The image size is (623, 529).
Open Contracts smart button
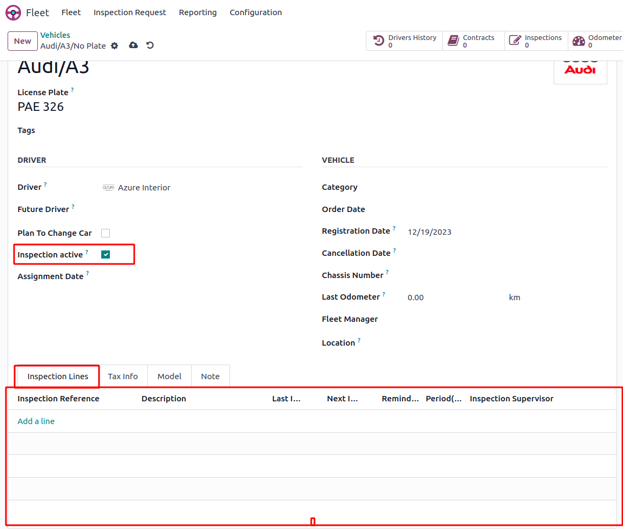473,41
